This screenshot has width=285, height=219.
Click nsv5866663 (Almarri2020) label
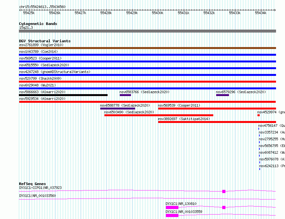click(42, 92)
